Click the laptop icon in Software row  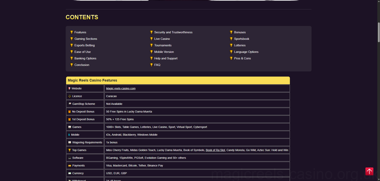(70, 158)
